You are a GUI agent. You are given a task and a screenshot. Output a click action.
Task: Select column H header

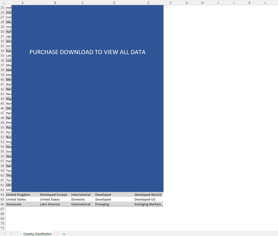(x=202, y=3)
